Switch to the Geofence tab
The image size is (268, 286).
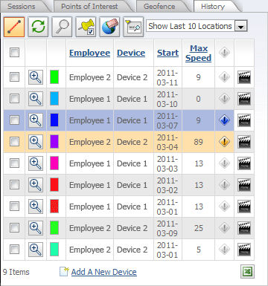point(159,6)
